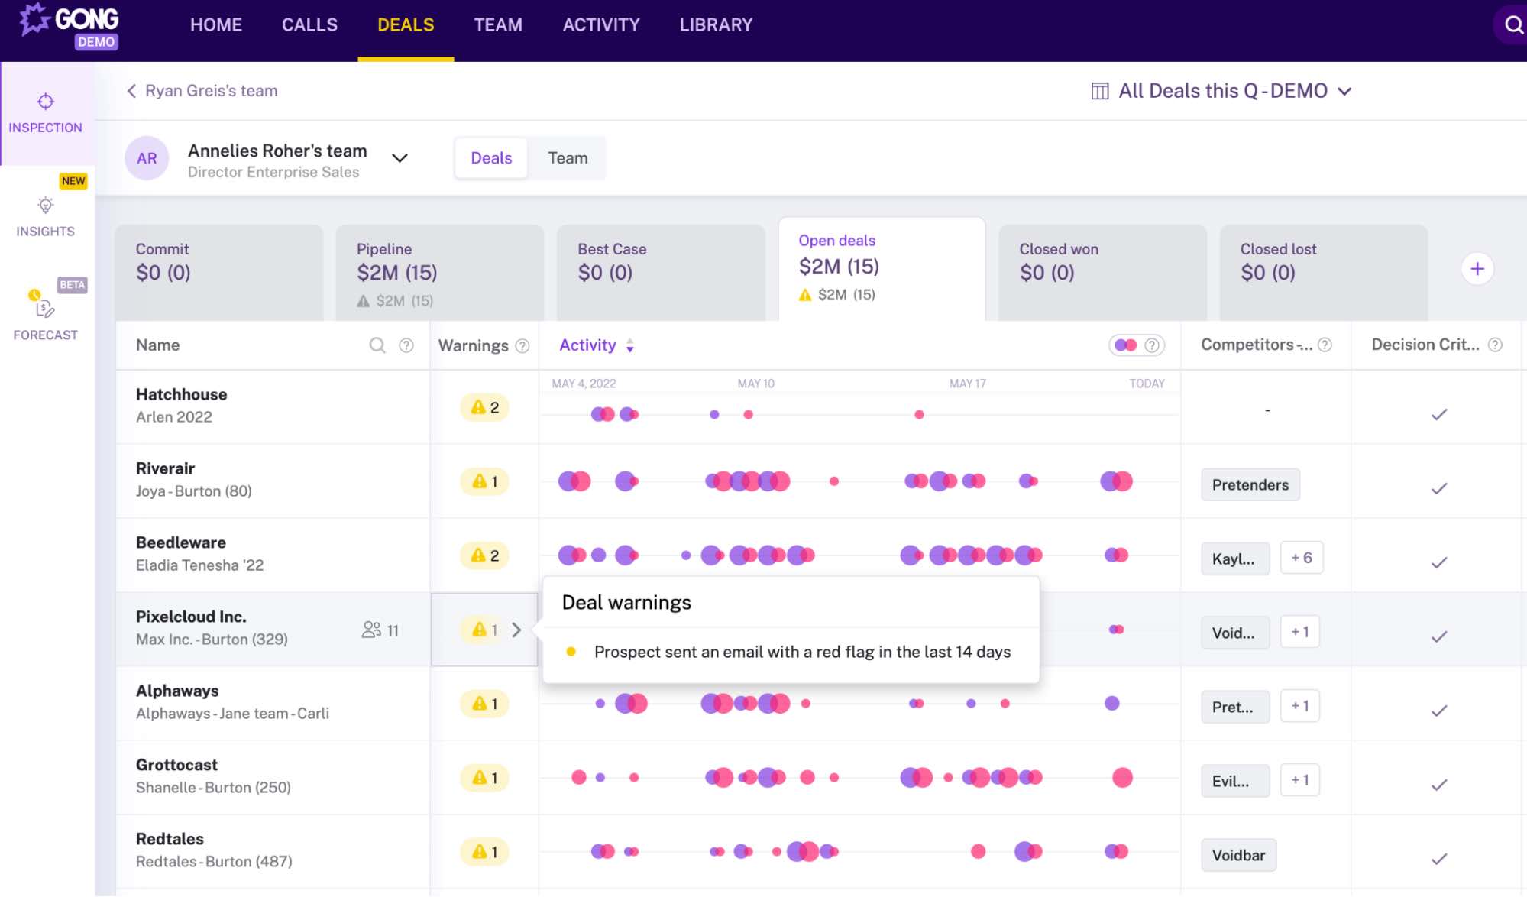Click the Beedleware Kayl... competitor tag
The image size is (1527, 897).
(x=1234, y=558)
